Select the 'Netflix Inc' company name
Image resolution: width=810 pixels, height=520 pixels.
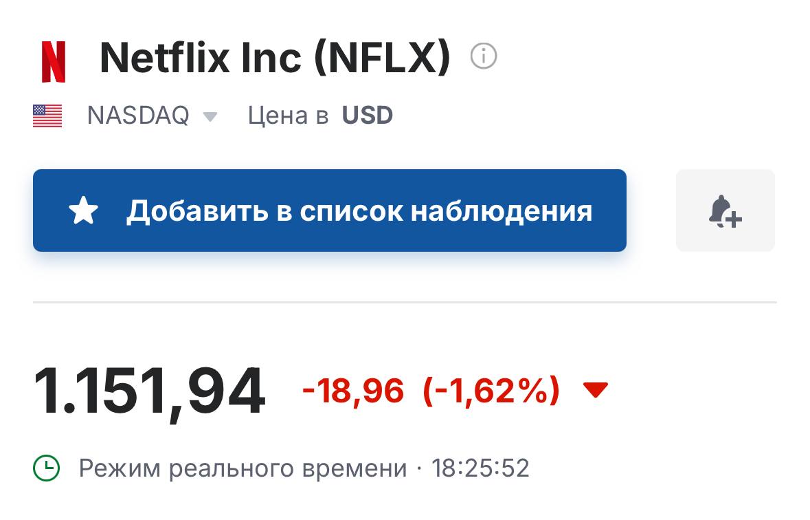coord(201,58)
